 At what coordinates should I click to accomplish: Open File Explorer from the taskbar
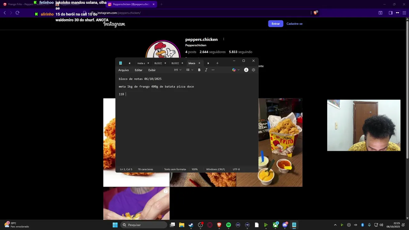pyautogui.click(x=181, y=225)
